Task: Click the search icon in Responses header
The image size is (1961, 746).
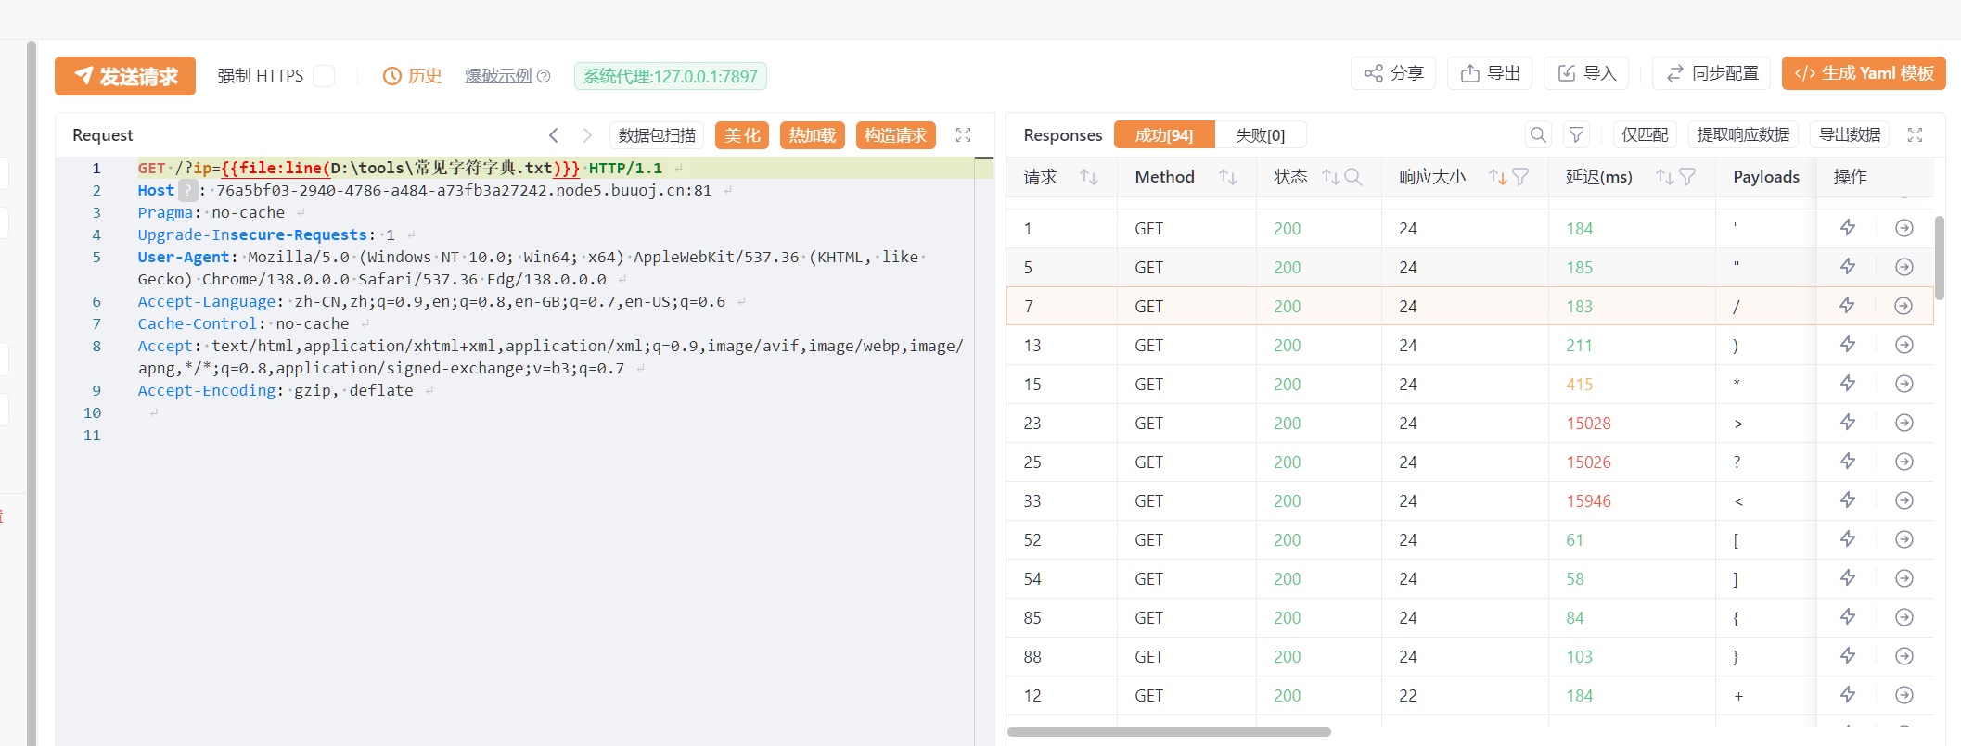Action: (x=1538, y=135)
